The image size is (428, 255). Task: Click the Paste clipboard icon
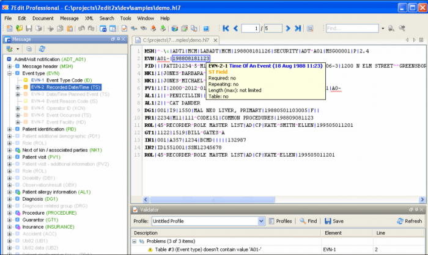click(x=70, y=28)
